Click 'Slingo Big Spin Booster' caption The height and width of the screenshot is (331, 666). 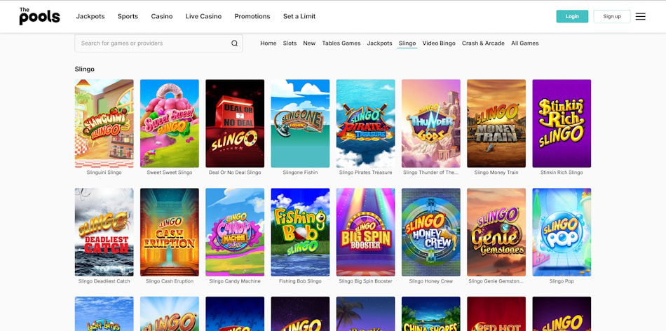(366, 281)
